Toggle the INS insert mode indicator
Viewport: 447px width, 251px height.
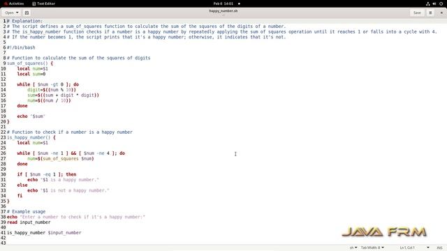point(439,248)
